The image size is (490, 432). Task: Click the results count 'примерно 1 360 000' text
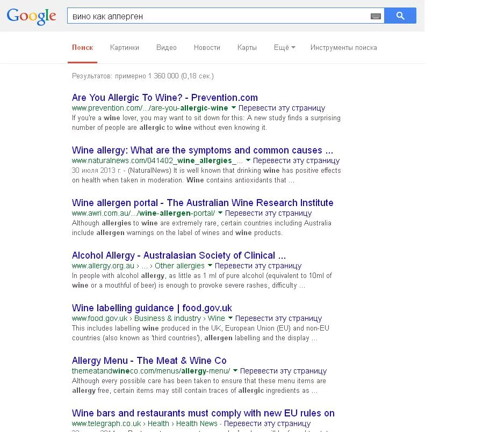click(x=147, y=76)
